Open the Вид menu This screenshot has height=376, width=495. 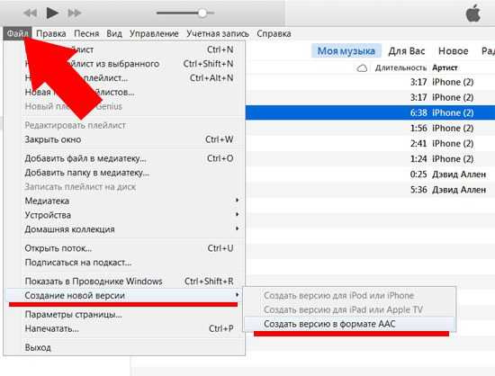pyautogui.click(x=114, y=33)
